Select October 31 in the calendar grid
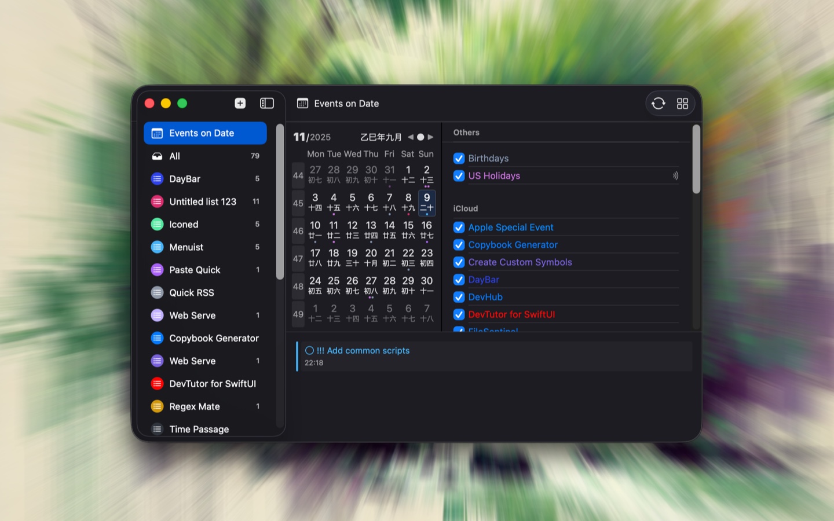 pyautogui.click(x=390, y=175)
